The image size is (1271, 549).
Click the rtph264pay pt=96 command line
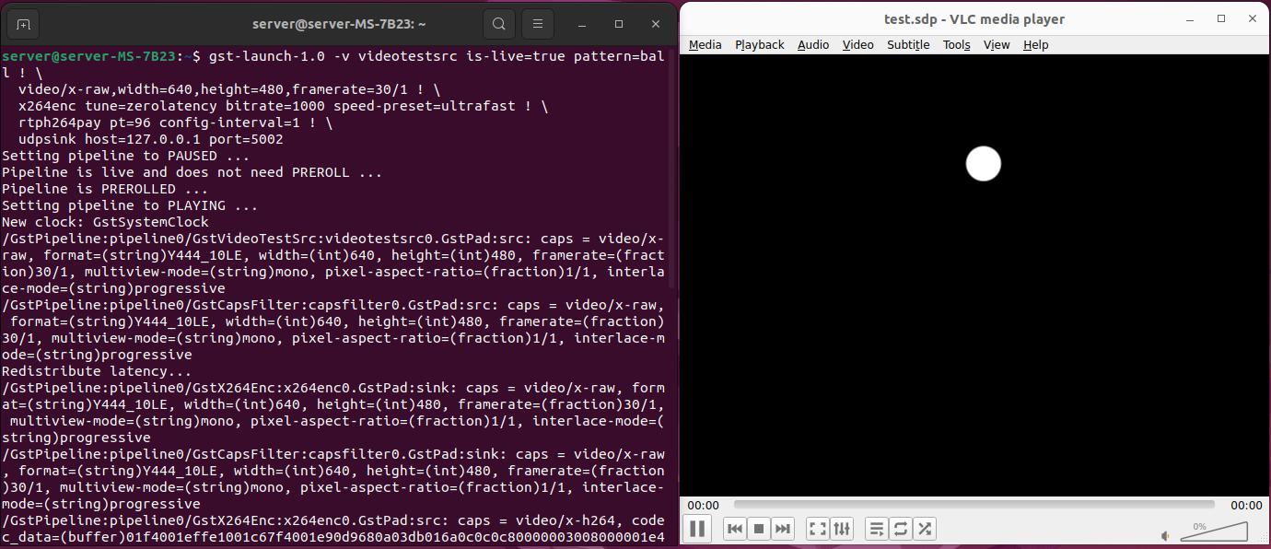[x=176, y=123]
